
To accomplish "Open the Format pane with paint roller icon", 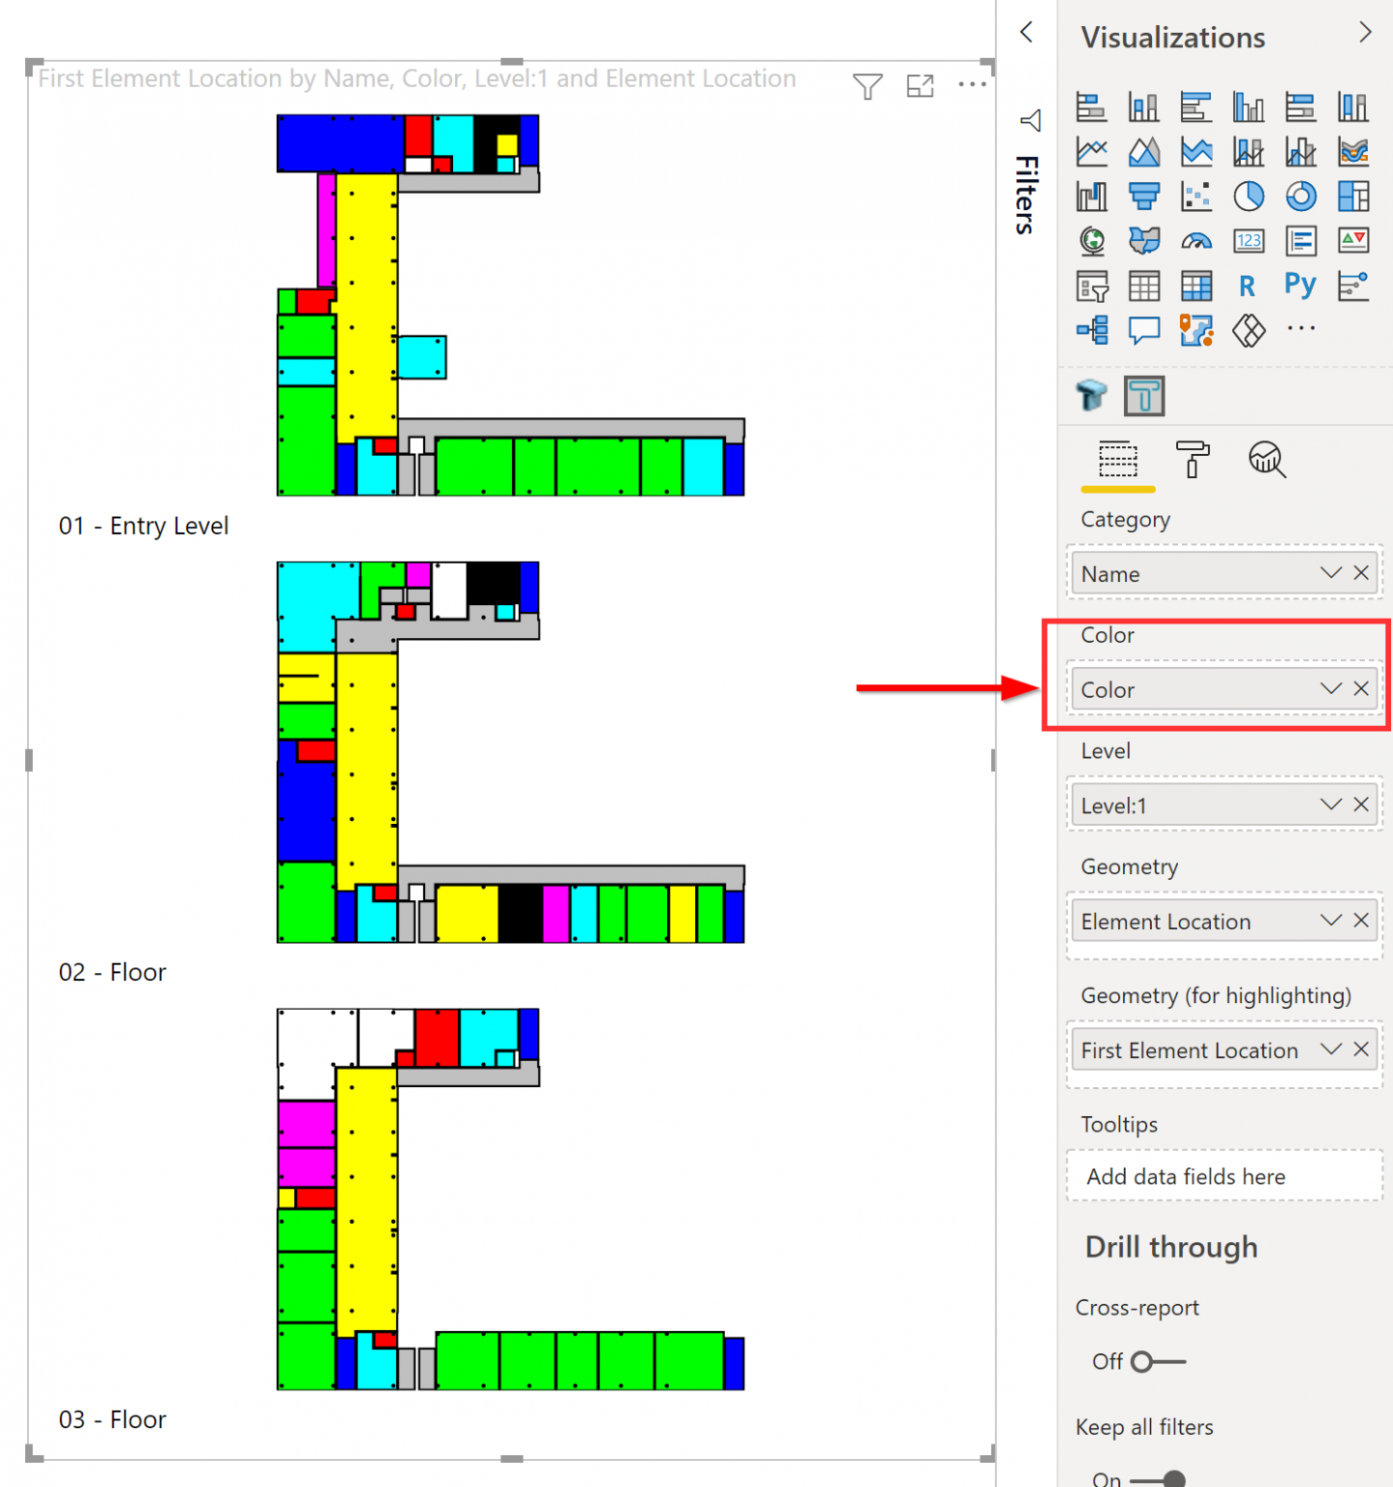I will tap(1194, 460).
